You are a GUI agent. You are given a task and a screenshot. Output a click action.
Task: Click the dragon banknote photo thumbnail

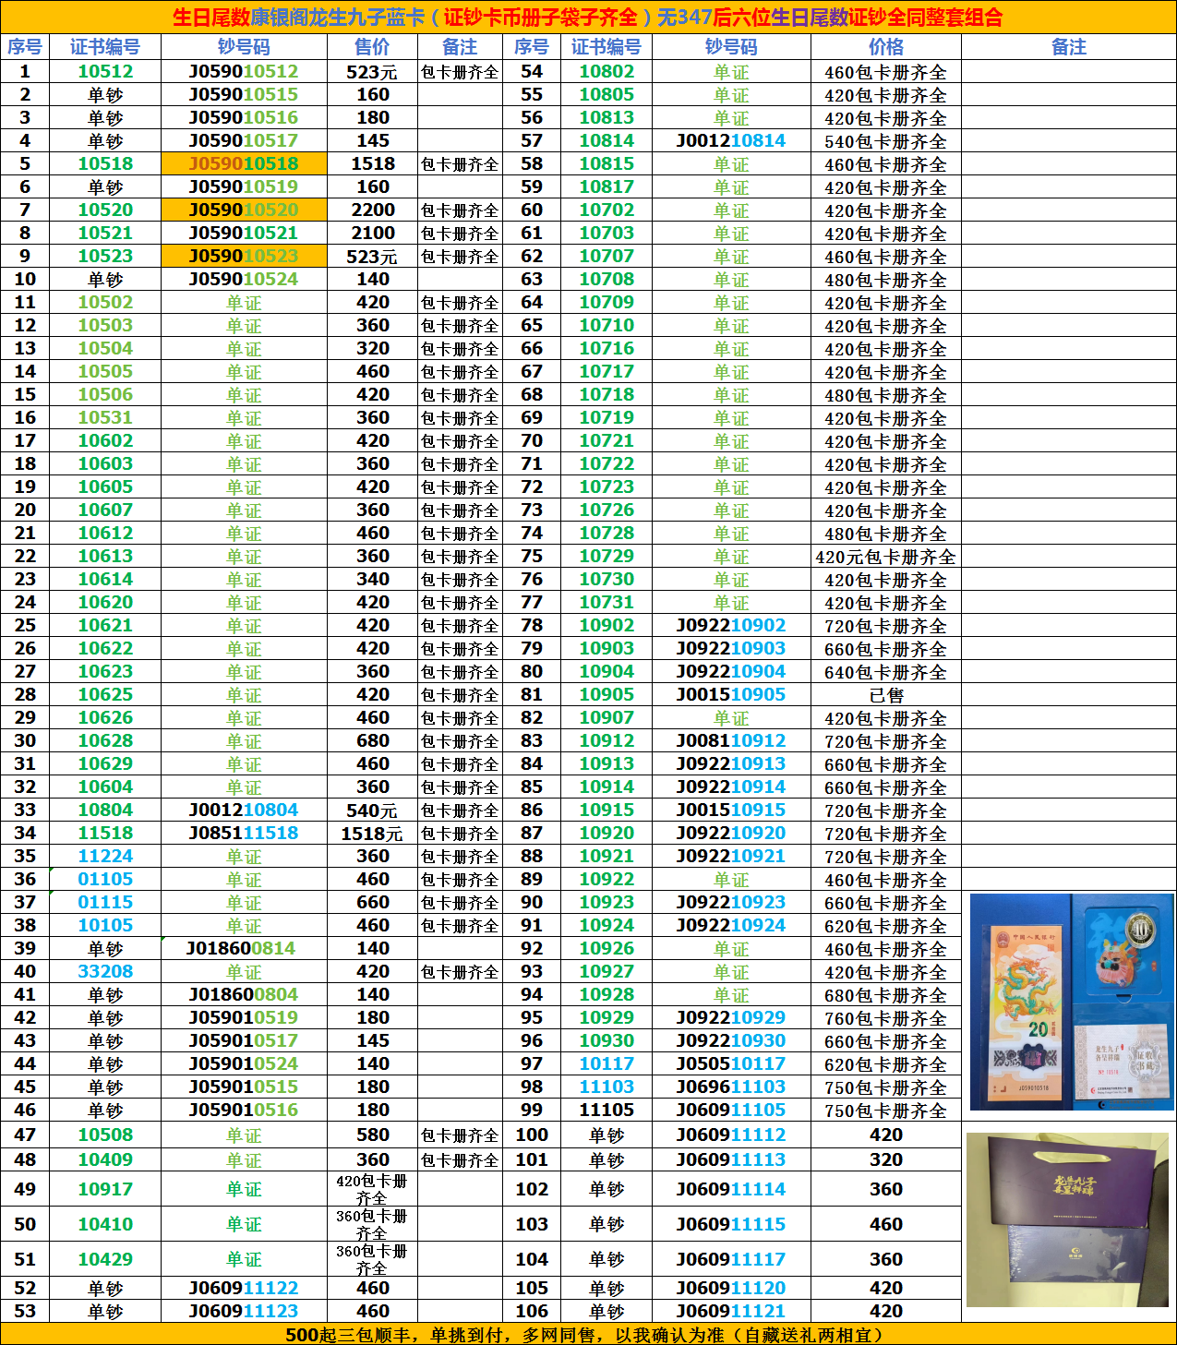point(1071,1001)
